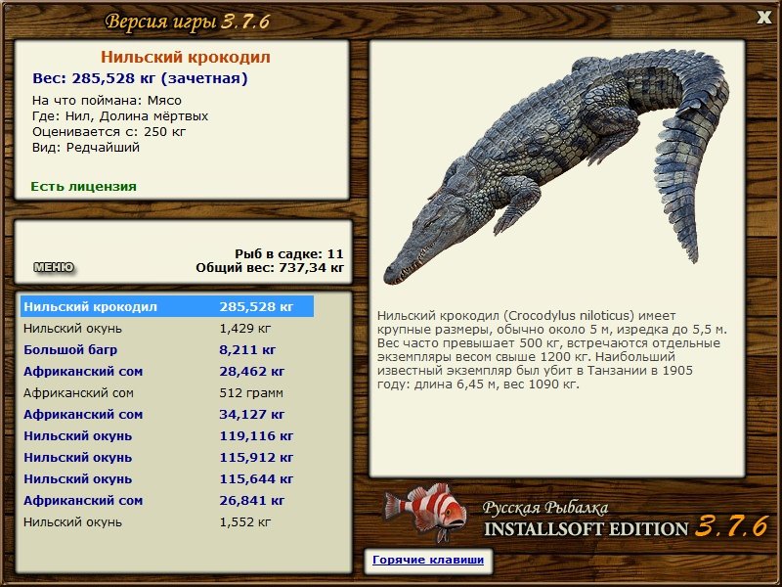Click the Где: Нил, Долина мёртвых line

tap(120, 116)
